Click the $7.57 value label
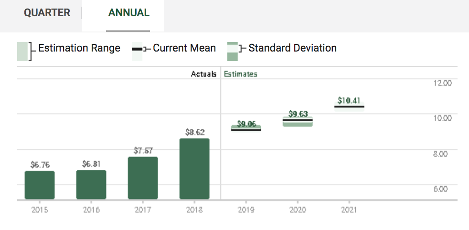Viewport: 469px width, 230px height. pos(143,150)
